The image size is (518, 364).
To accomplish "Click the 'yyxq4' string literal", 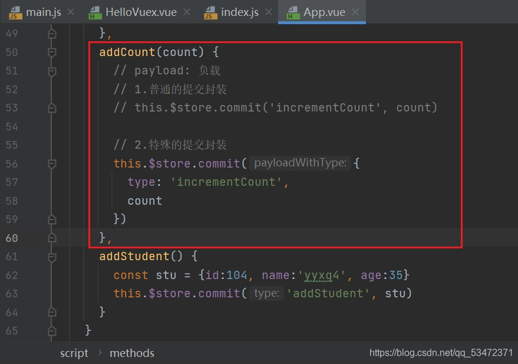I will [x=321, y=276].
